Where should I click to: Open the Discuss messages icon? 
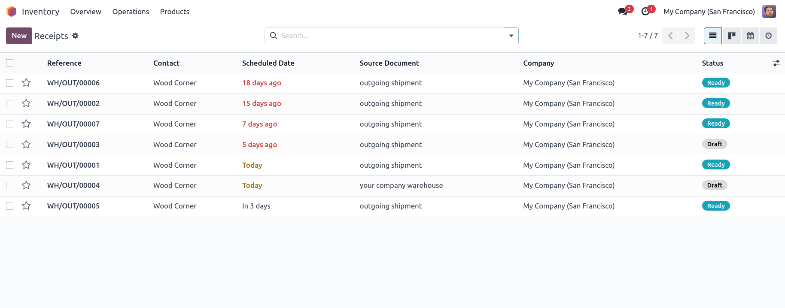coord(623,12)
